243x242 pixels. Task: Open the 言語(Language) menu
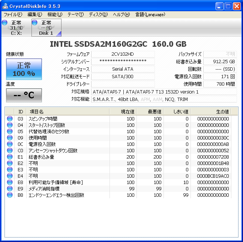click(x=150, y=15)
